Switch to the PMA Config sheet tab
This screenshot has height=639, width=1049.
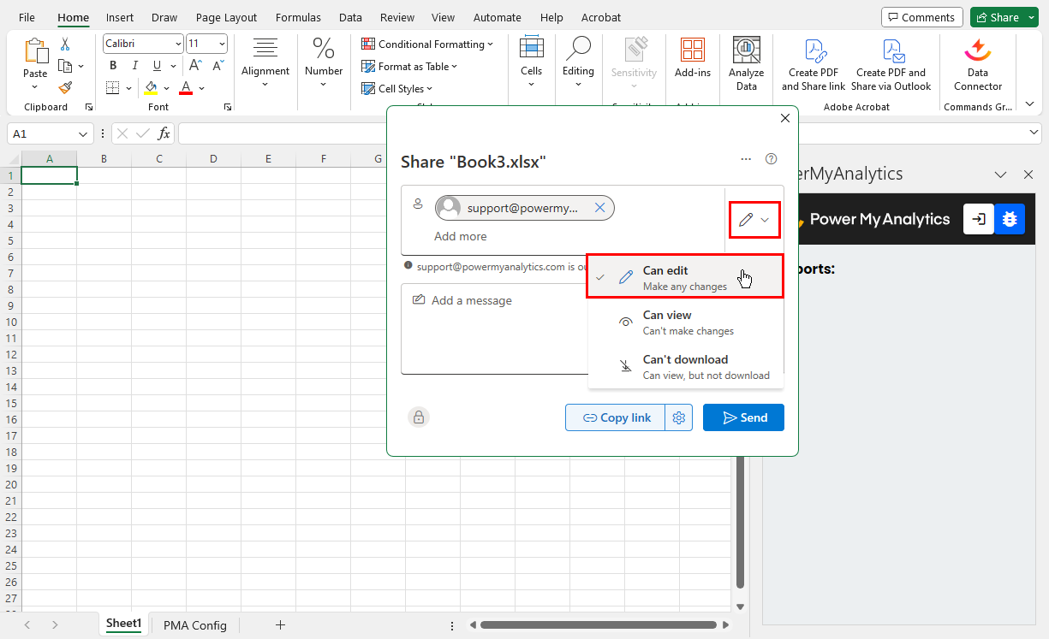pos(194,625)
